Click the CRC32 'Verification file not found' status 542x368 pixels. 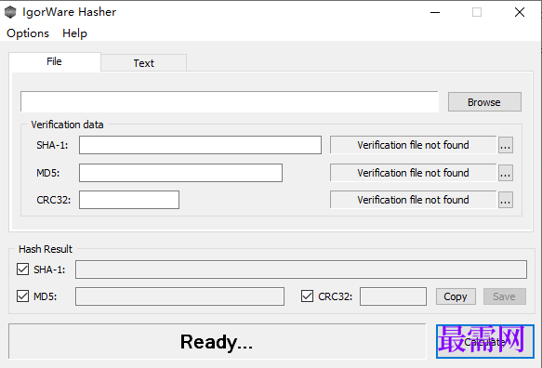click(413, 200)
